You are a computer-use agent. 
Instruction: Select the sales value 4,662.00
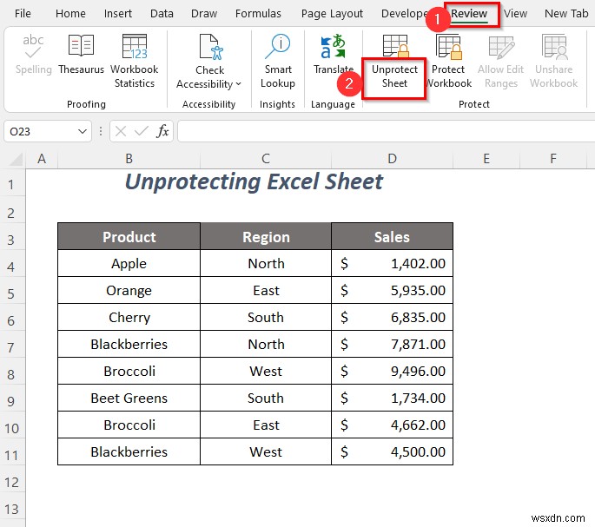392,425
